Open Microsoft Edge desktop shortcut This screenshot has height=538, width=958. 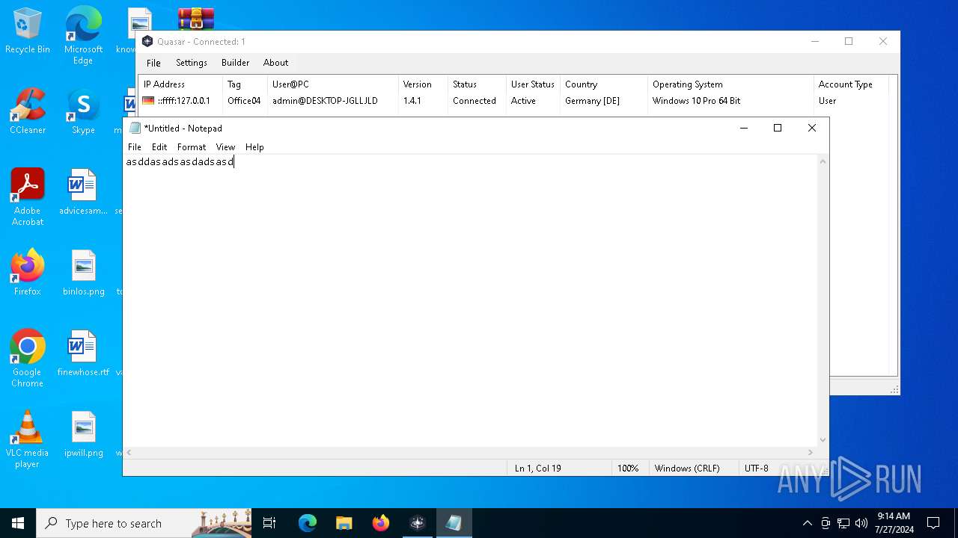point(83,36)
